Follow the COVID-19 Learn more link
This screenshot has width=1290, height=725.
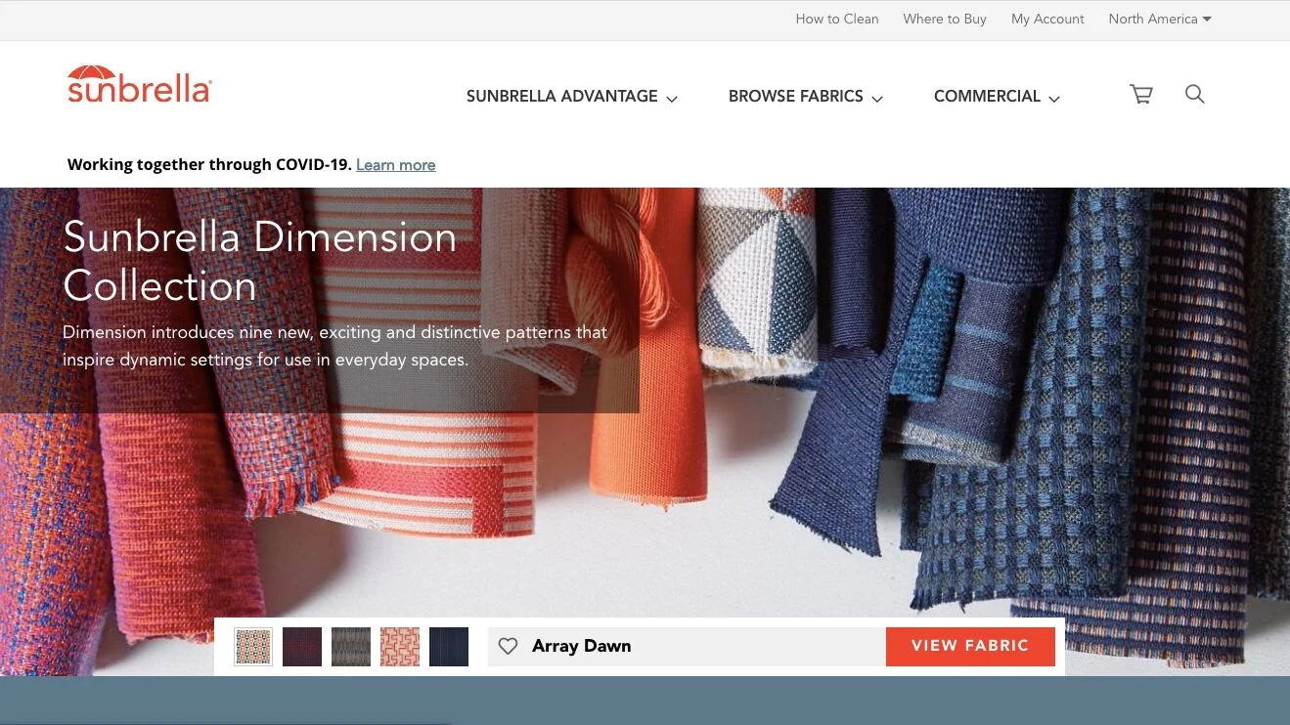396,165
